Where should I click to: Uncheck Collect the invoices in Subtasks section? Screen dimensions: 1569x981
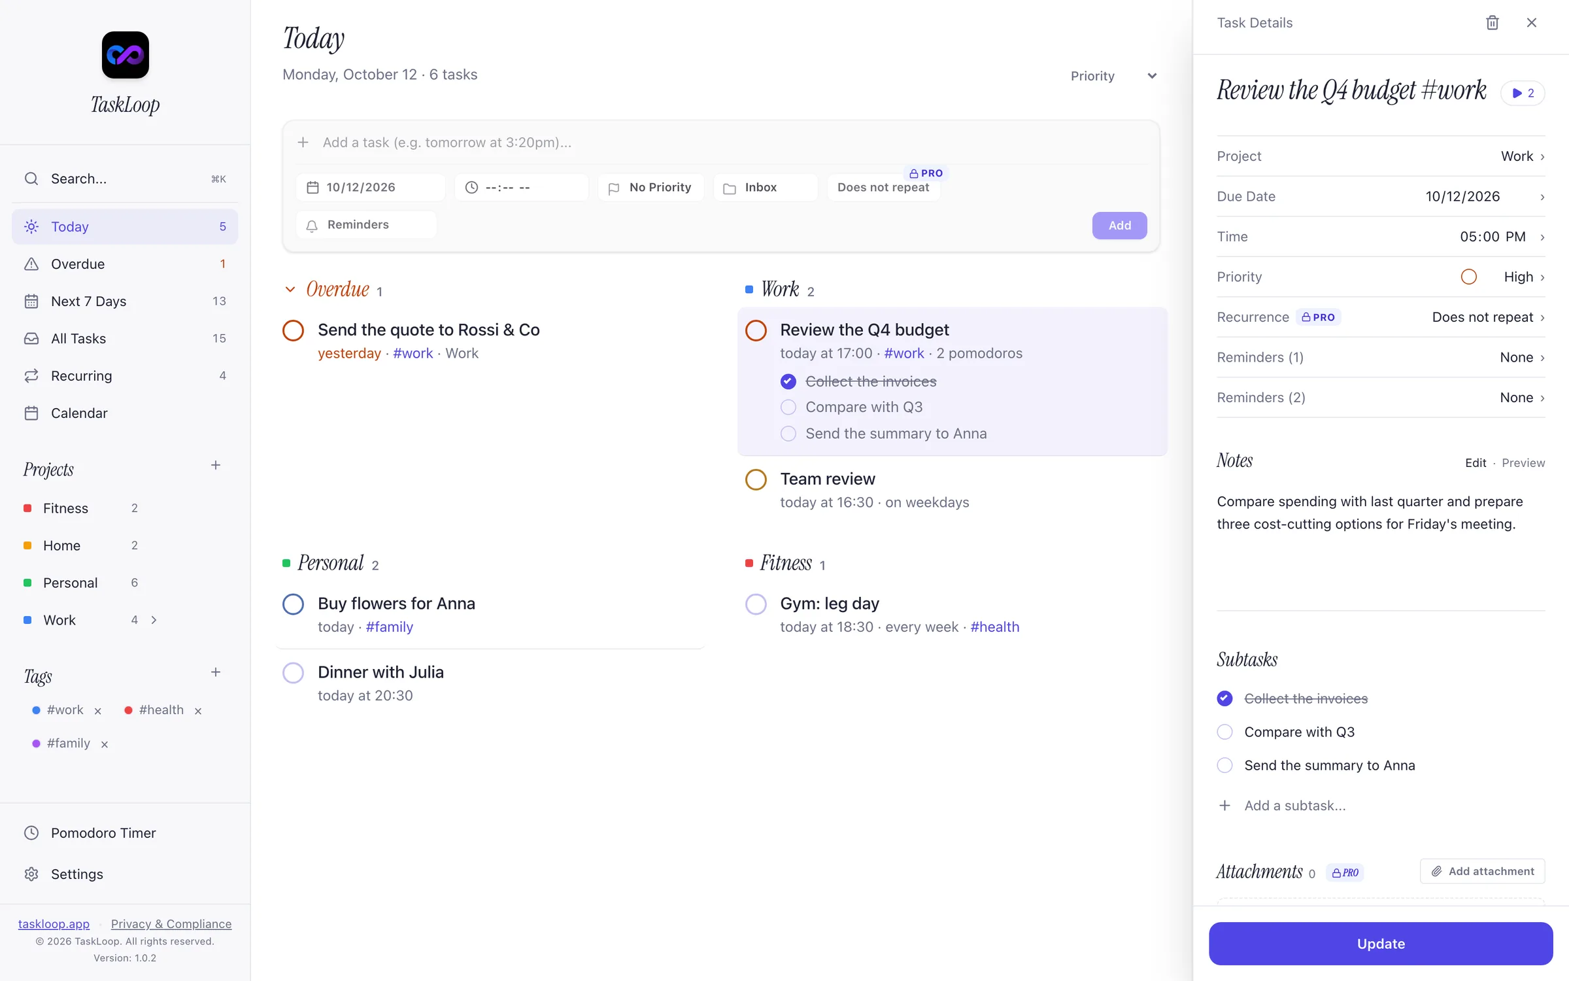click(x=1224, y=698)
